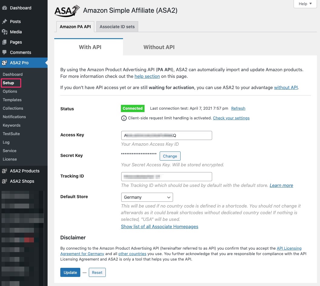The width and height of the screenshot is (320, 286).
Task: Open the ASA2 Products icon
Action: click(5, 171)
